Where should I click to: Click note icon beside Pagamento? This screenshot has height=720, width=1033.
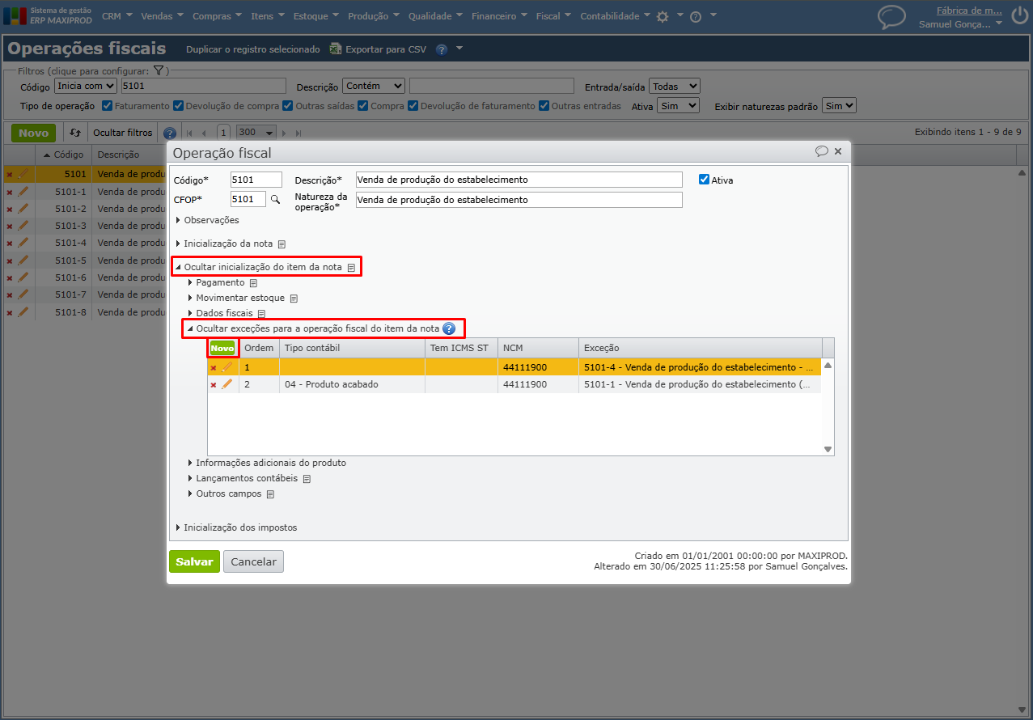[x=253, y=283]
